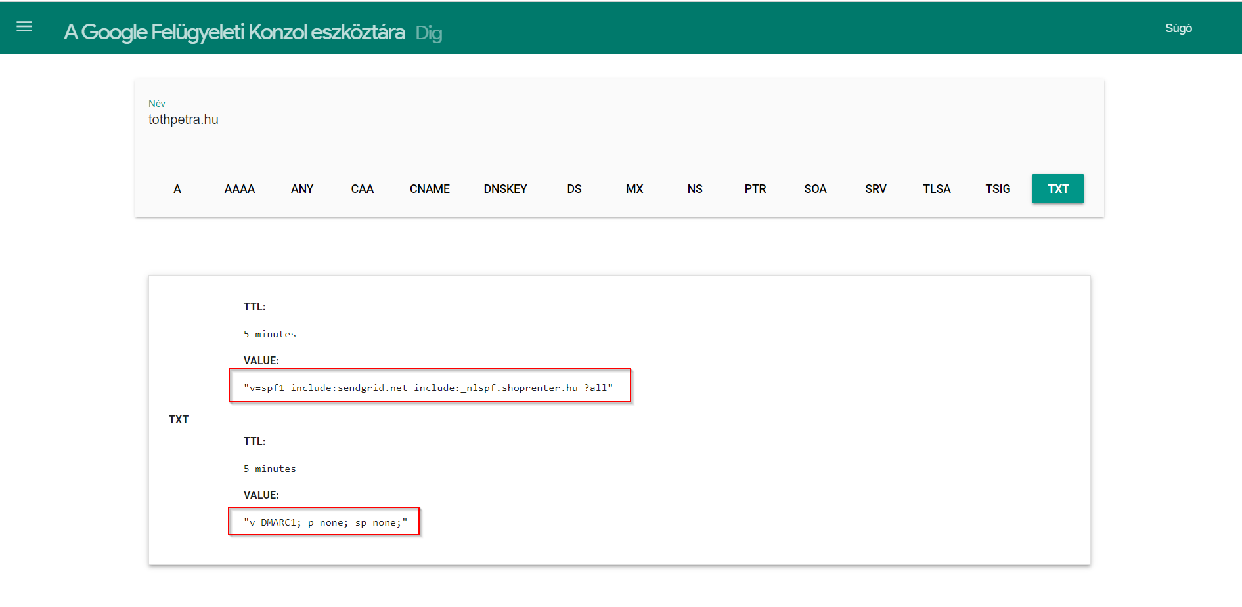The image size is (1242, 607).
Task: Click the first TTL: heading
Action: tap(254, 306)
